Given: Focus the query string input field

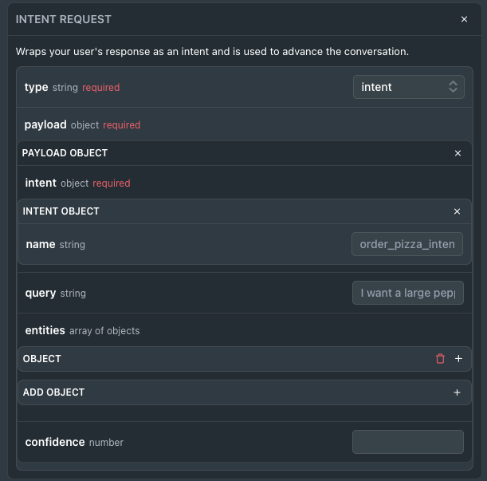Looking at the screenshot, I should coord(408,293).
